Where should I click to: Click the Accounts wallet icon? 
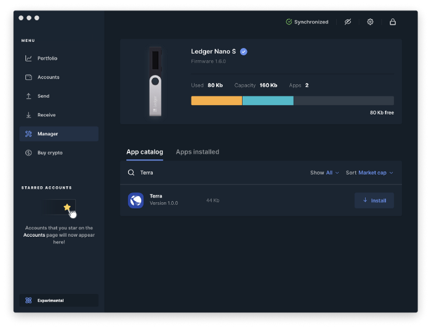tap(28, 77)
